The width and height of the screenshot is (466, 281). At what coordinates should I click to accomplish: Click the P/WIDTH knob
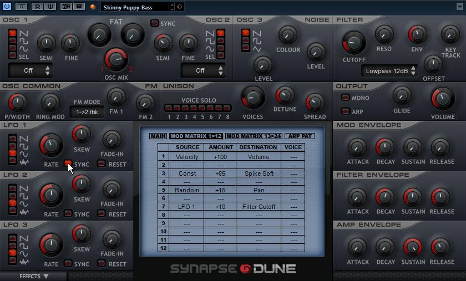pyautogui.click(x=17, y=103)
